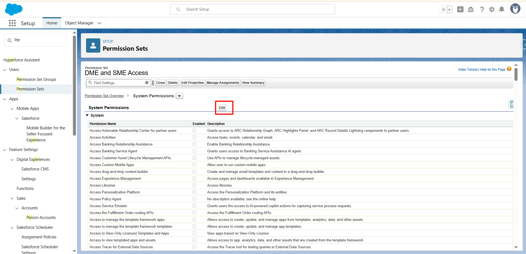Click Edit for System Permissions
The image size is (526, 254).
[222, 108]
